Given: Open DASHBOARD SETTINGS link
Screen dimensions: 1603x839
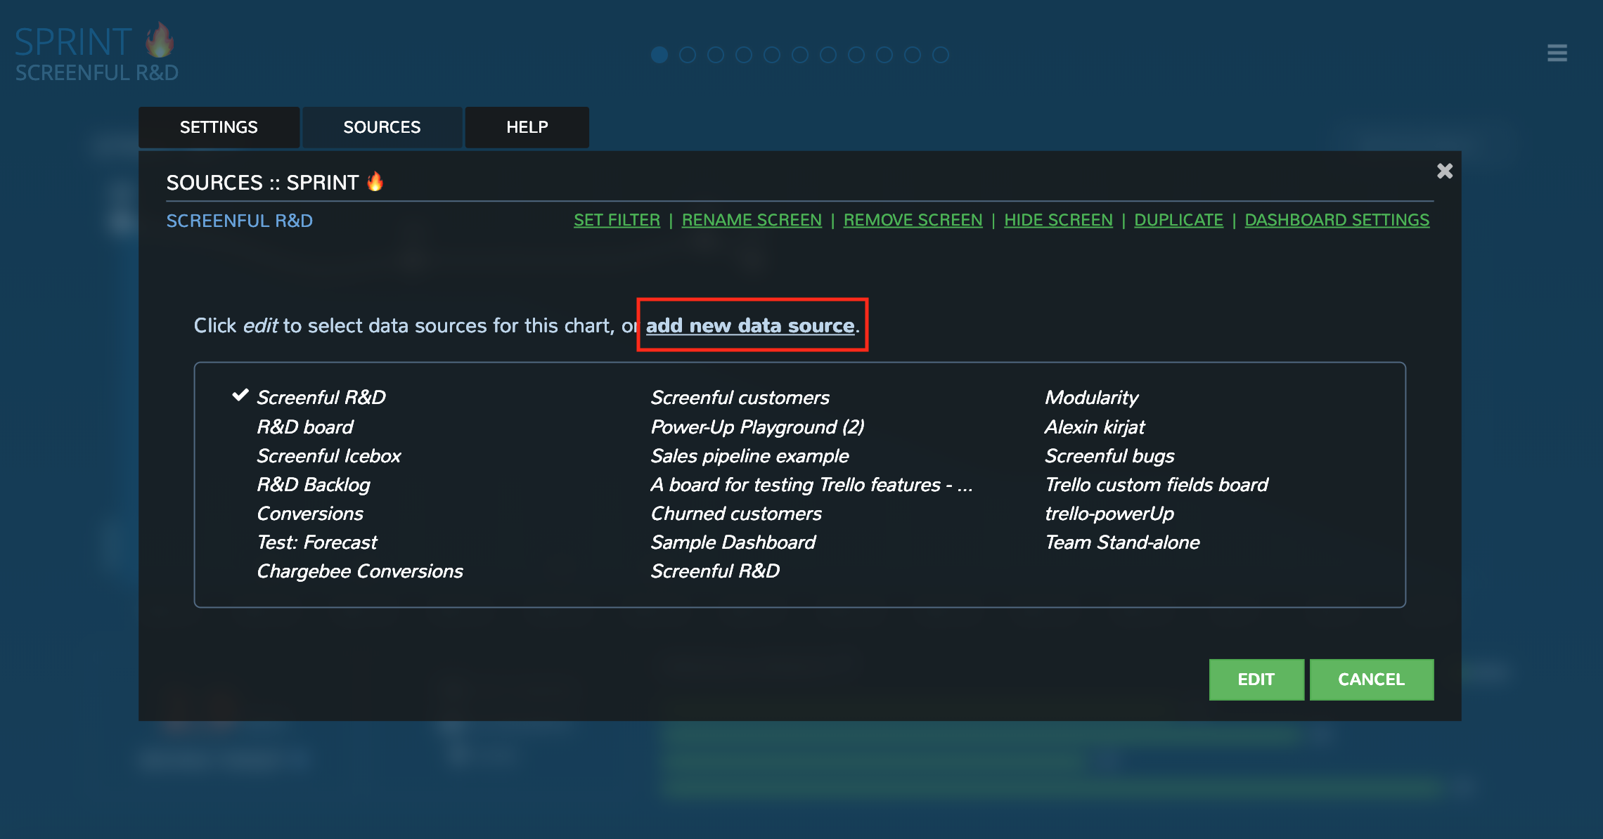Looking at the screenshot, I should coord(1337,220).
